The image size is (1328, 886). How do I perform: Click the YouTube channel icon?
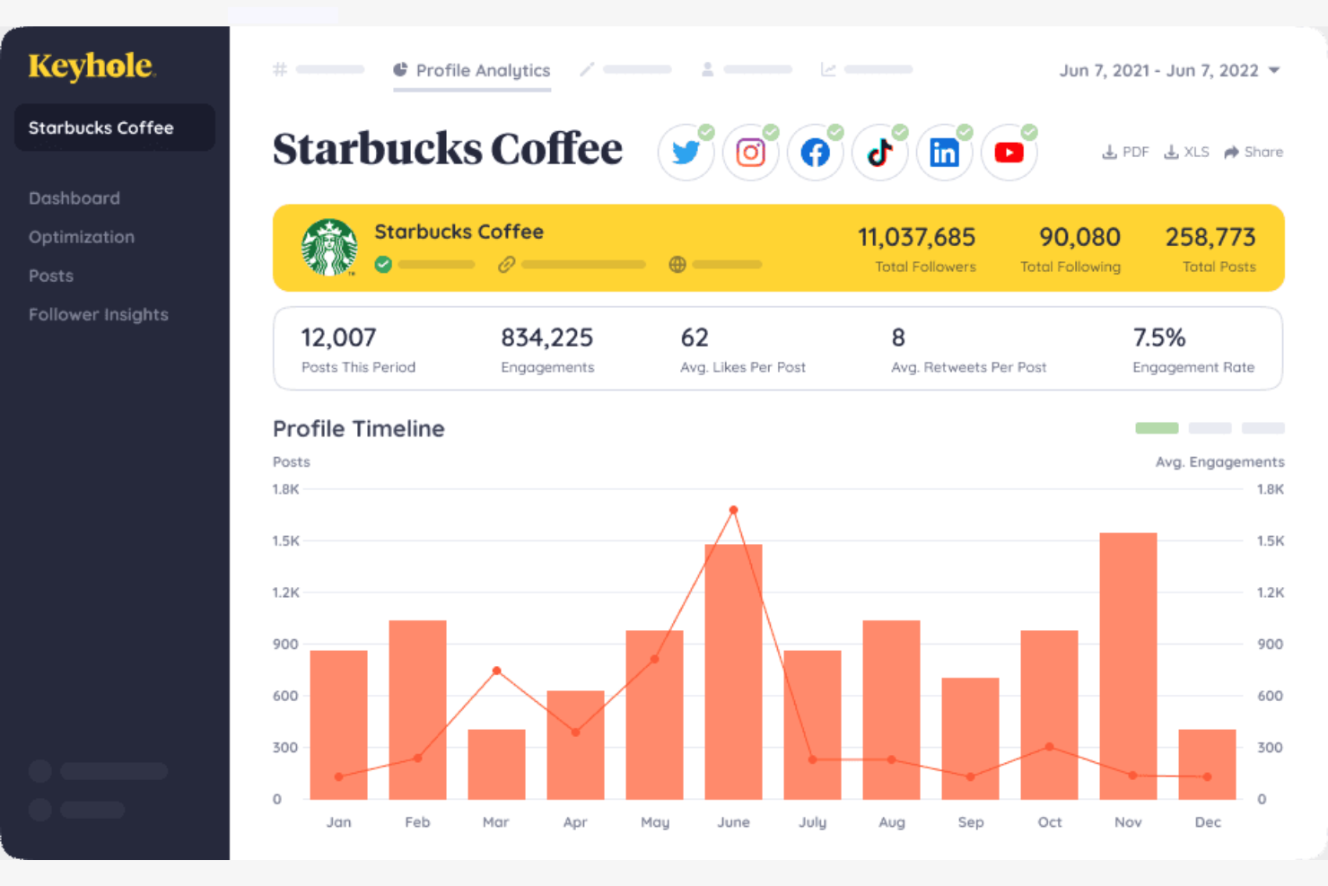pos(1009,153)
